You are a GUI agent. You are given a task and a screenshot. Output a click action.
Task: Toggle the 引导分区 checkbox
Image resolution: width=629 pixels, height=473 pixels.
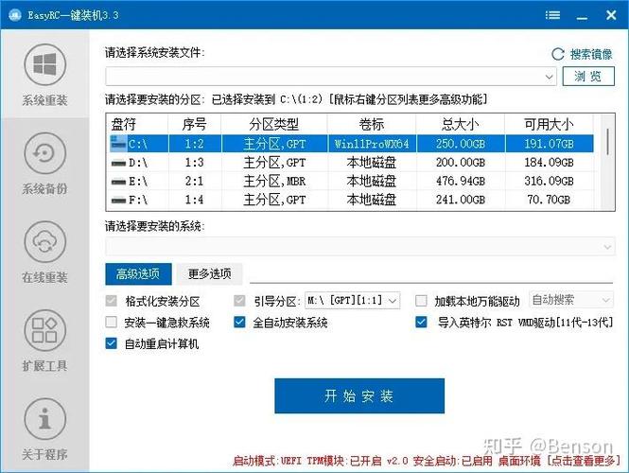click(239, 301)
